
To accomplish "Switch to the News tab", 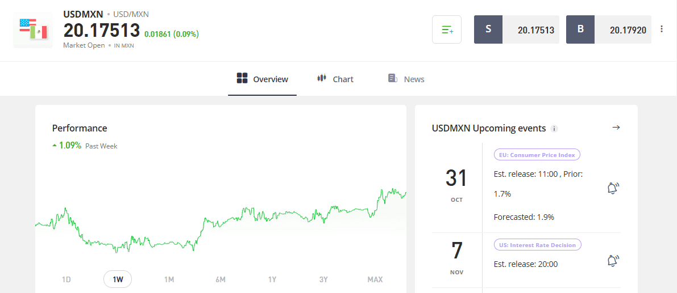I will 406,79.
